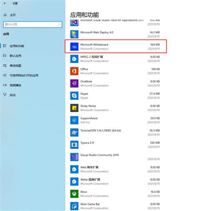Select Visual Studio Community 2019 name
Screen dimensions: 221x211
100,155
